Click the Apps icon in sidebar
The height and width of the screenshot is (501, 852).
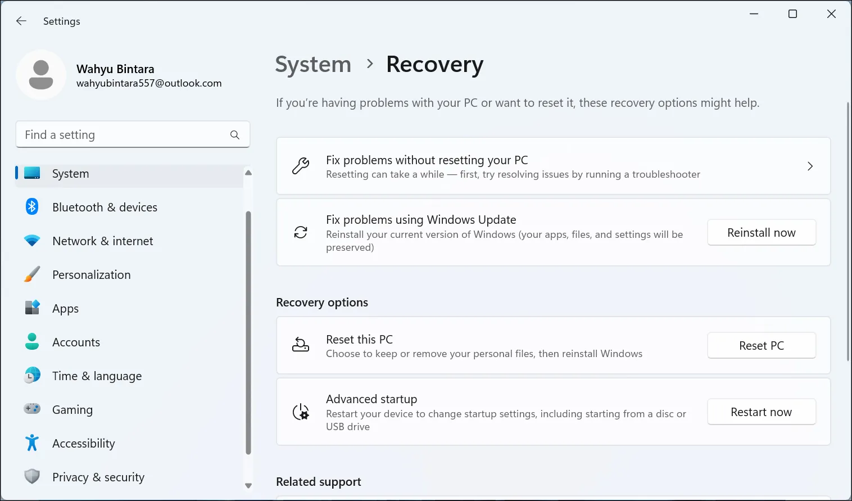click(x=32, y=308)
